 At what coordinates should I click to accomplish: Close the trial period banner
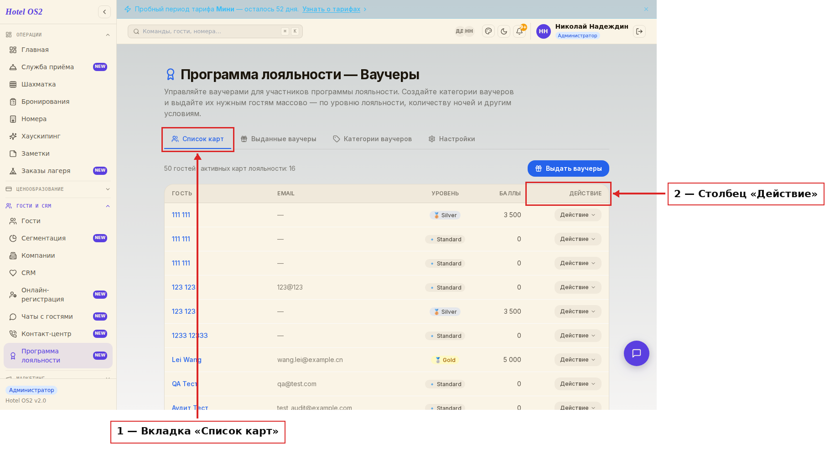[646, 9]
